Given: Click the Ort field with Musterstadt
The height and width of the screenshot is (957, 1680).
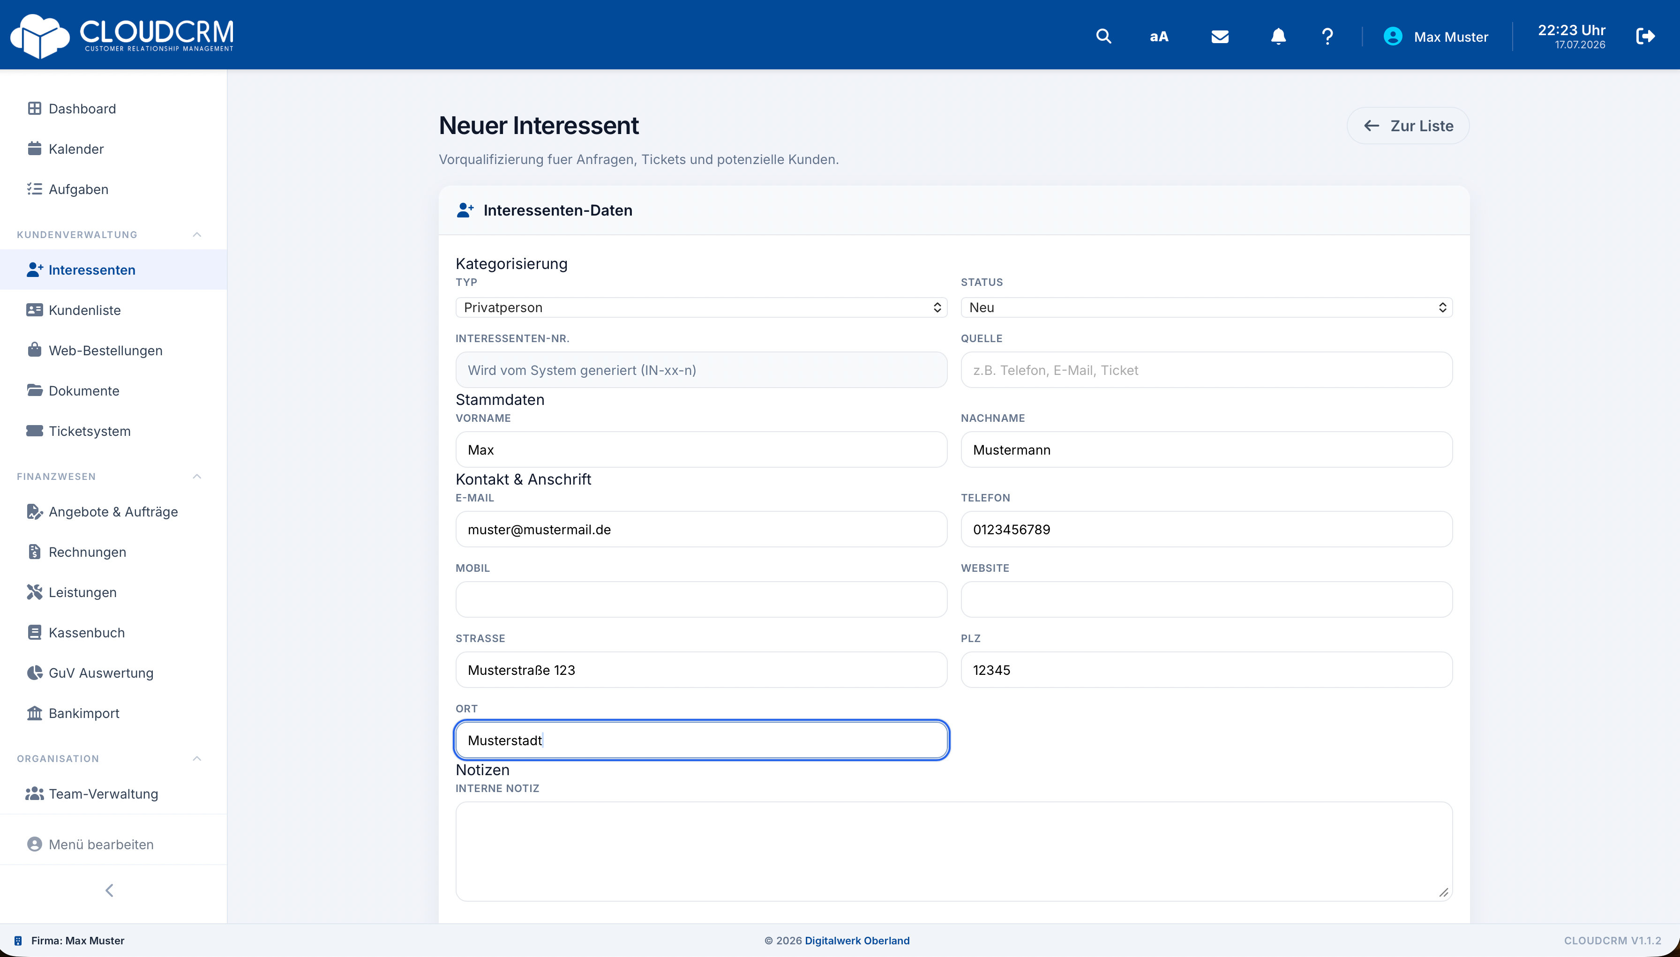Looking at the screenshot, I should coord(701,740).
